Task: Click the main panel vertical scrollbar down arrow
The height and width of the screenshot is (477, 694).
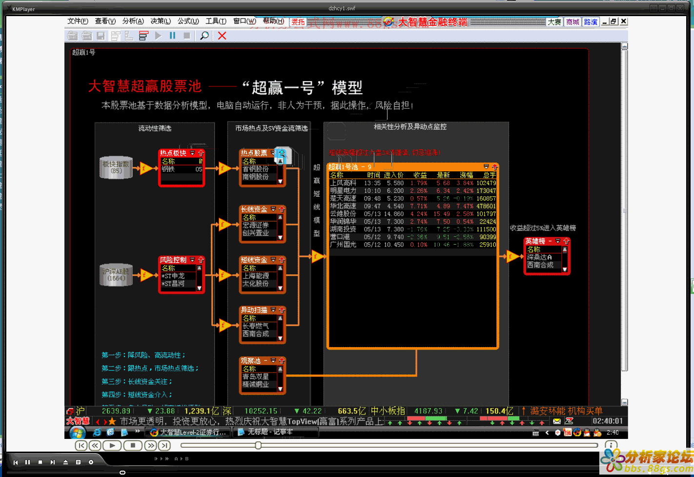Action: tap(624, 402)
